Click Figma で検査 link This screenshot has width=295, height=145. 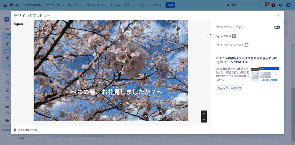point(225,36)
